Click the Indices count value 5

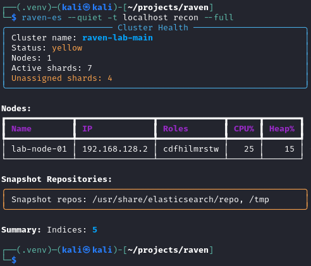[x=95, y=230]
